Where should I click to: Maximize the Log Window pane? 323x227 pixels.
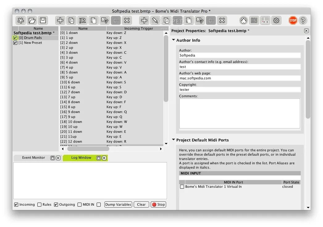99,158
